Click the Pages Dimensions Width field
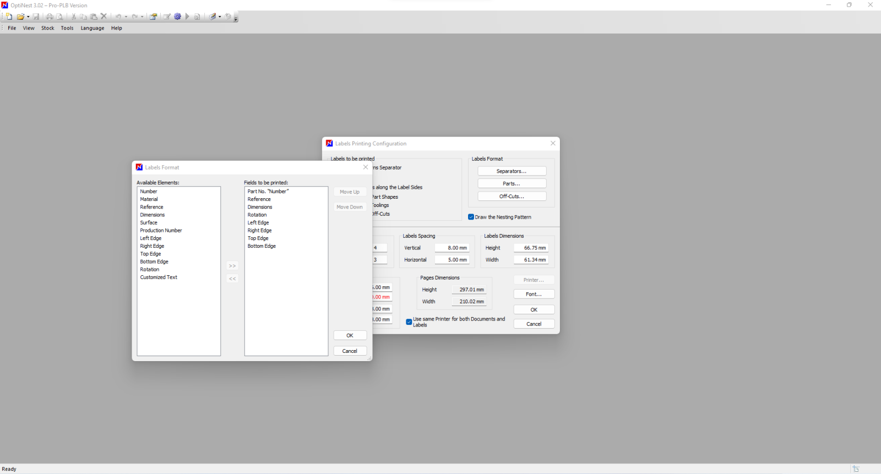Image resolution: width=881 pixels, height=474 pixels. (x=469, y=302)
